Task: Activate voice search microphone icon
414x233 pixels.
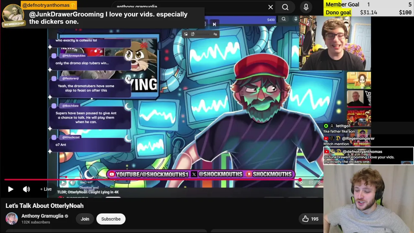Action: (x=306, y=7)
